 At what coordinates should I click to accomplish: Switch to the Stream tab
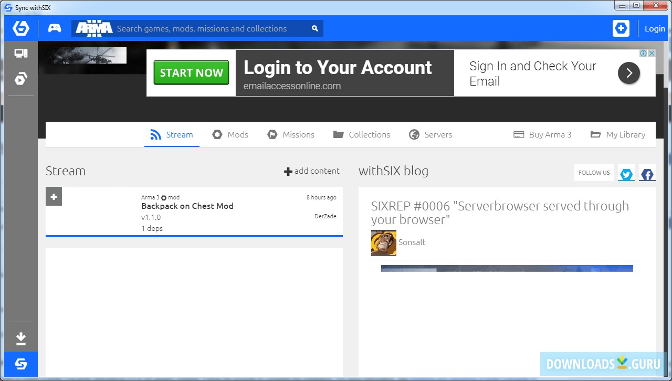(x=172, y=135)
